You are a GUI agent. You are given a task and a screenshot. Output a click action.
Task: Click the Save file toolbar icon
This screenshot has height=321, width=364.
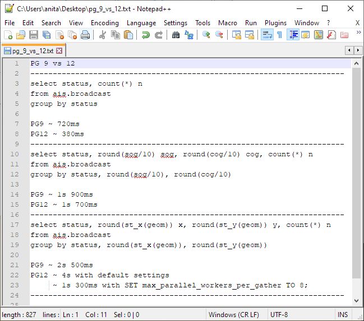tap(34, 35)
